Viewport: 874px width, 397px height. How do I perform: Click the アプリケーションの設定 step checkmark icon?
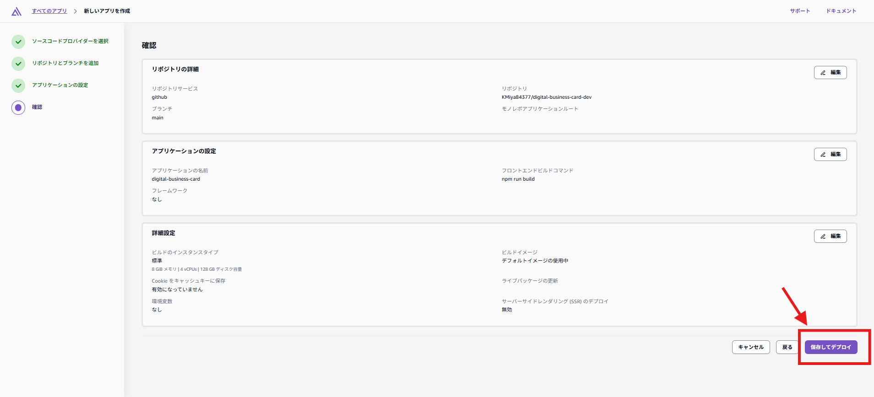18,86
